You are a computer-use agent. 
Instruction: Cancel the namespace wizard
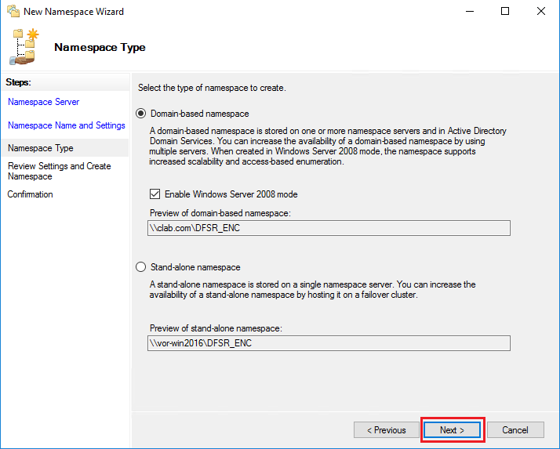tap(515, 430)
